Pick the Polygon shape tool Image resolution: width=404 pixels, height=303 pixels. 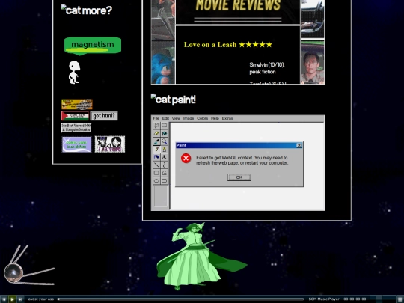click(164, 173)
